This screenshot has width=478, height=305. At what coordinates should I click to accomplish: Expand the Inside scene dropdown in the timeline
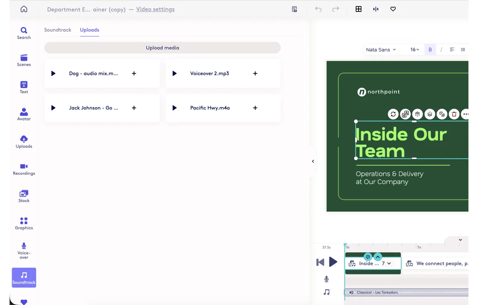(x=389, y=263)
